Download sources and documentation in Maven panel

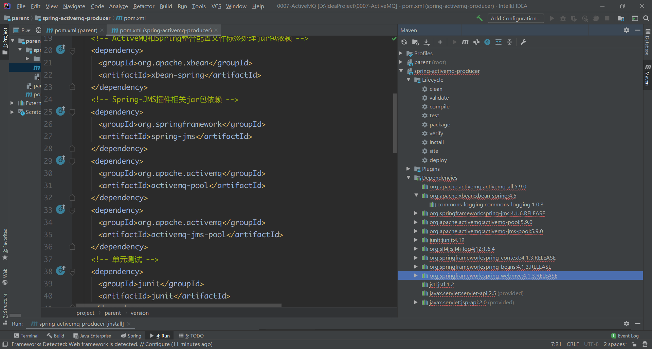427,42
